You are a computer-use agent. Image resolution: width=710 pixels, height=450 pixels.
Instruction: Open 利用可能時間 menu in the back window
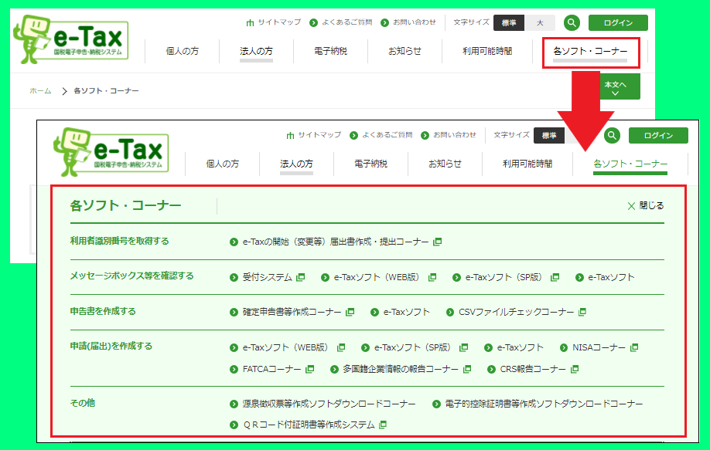[x=487, y=51]
